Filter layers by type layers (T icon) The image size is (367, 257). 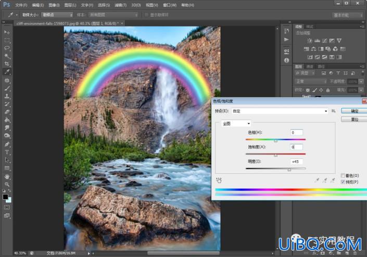point(338,73)
